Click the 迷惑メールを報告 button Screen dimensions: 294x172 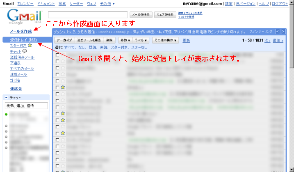click(89, 40)
